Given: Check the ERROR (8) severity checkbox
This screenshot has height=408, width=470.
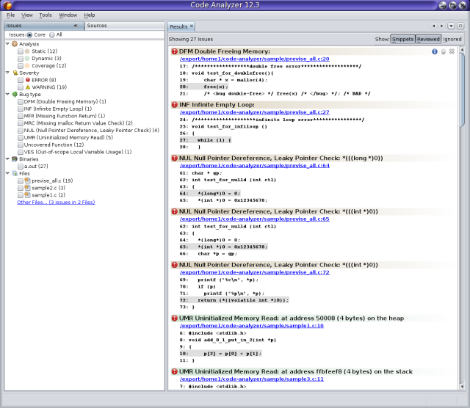Looking at the screenshot, I should 21,80.
